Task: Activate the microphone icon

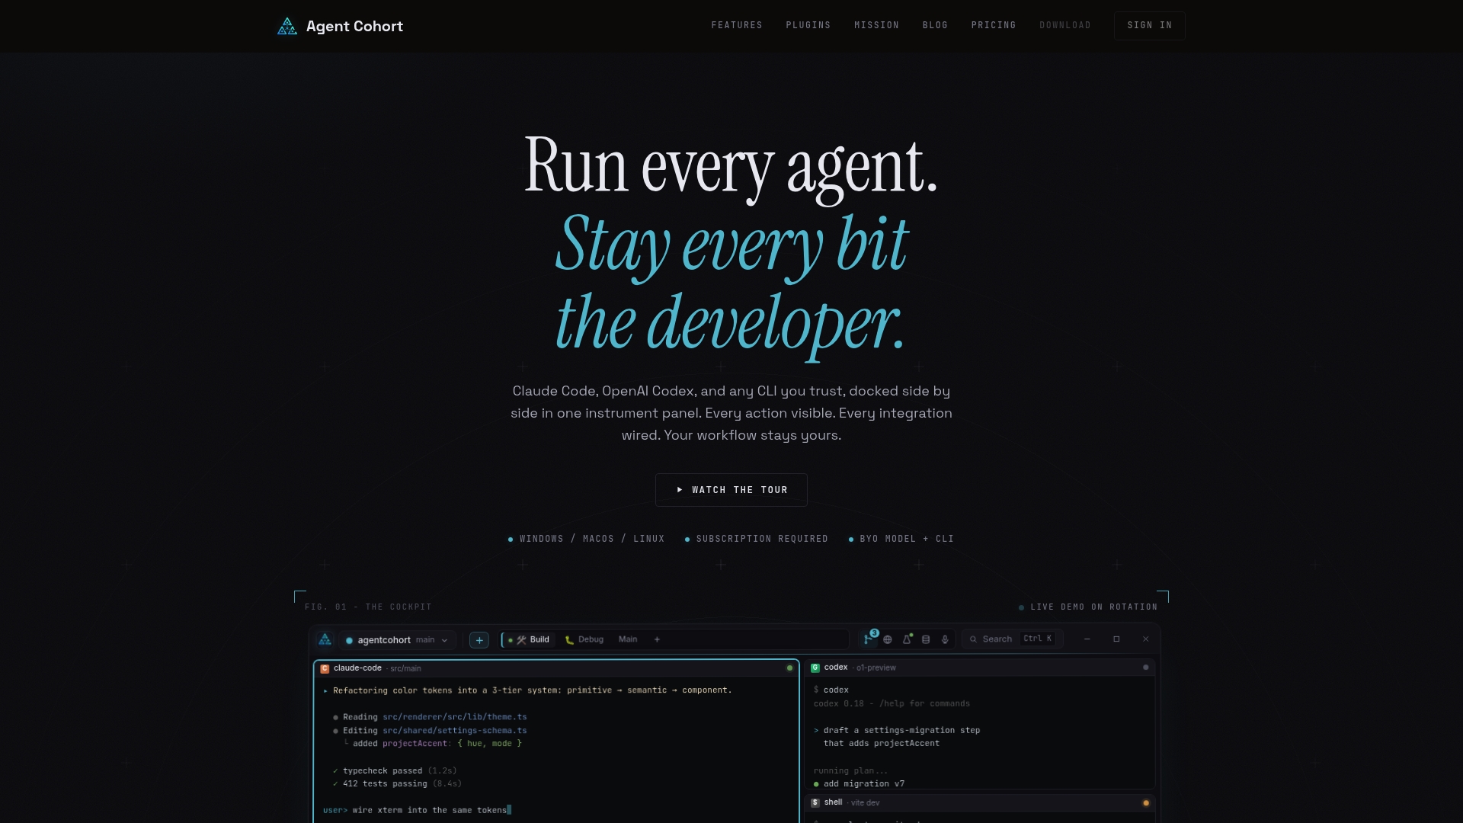Action: click(x=945, y=639)
